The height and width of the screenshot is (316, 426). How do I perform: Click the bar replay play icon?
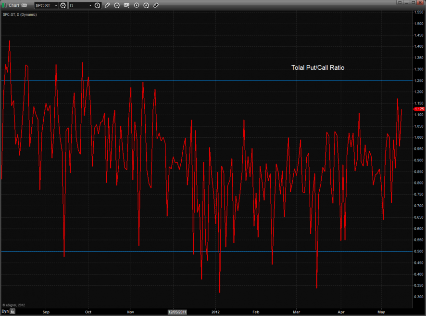point(137,5)
